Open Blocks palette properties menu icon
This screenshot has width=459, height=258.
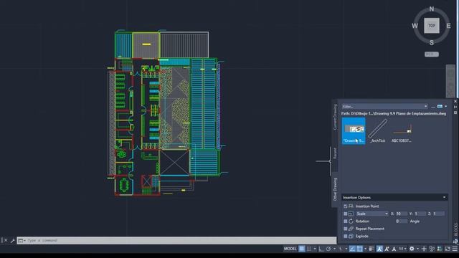click(455, 113)
